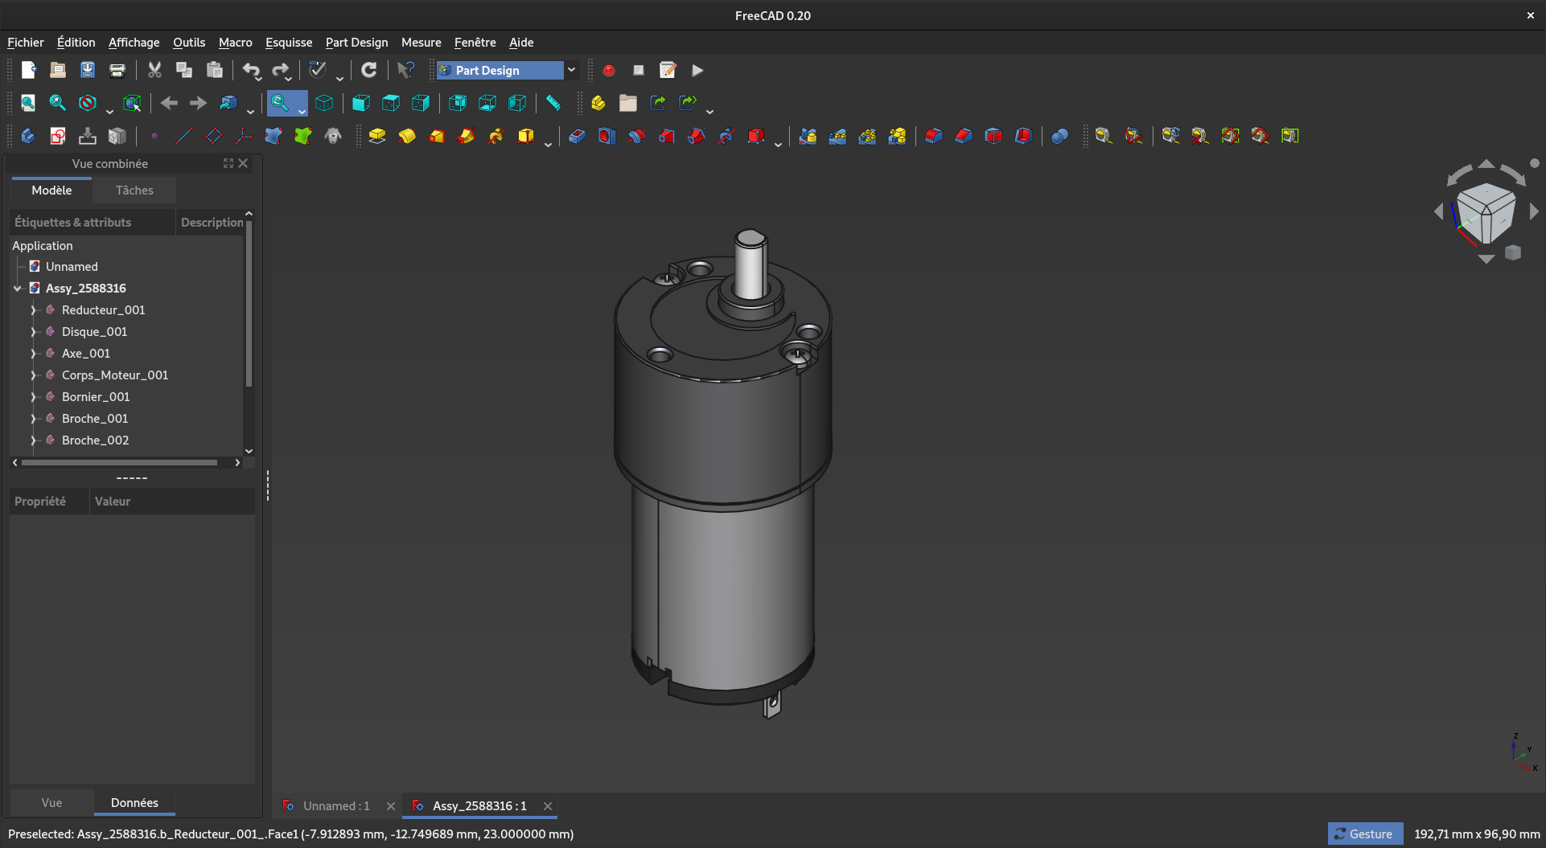Image resolution: width=1546 pixels, height=848 pixels.
Task: Click Fit all zoom icon
Action: coord(28,103)
